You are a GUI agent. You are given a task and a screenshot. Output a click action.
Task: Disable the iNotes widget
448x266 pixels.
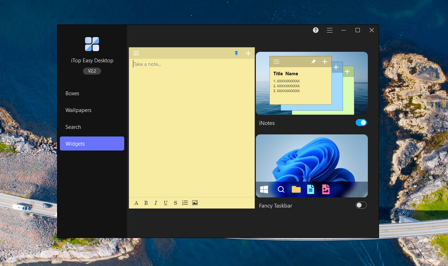pos(361,122)
